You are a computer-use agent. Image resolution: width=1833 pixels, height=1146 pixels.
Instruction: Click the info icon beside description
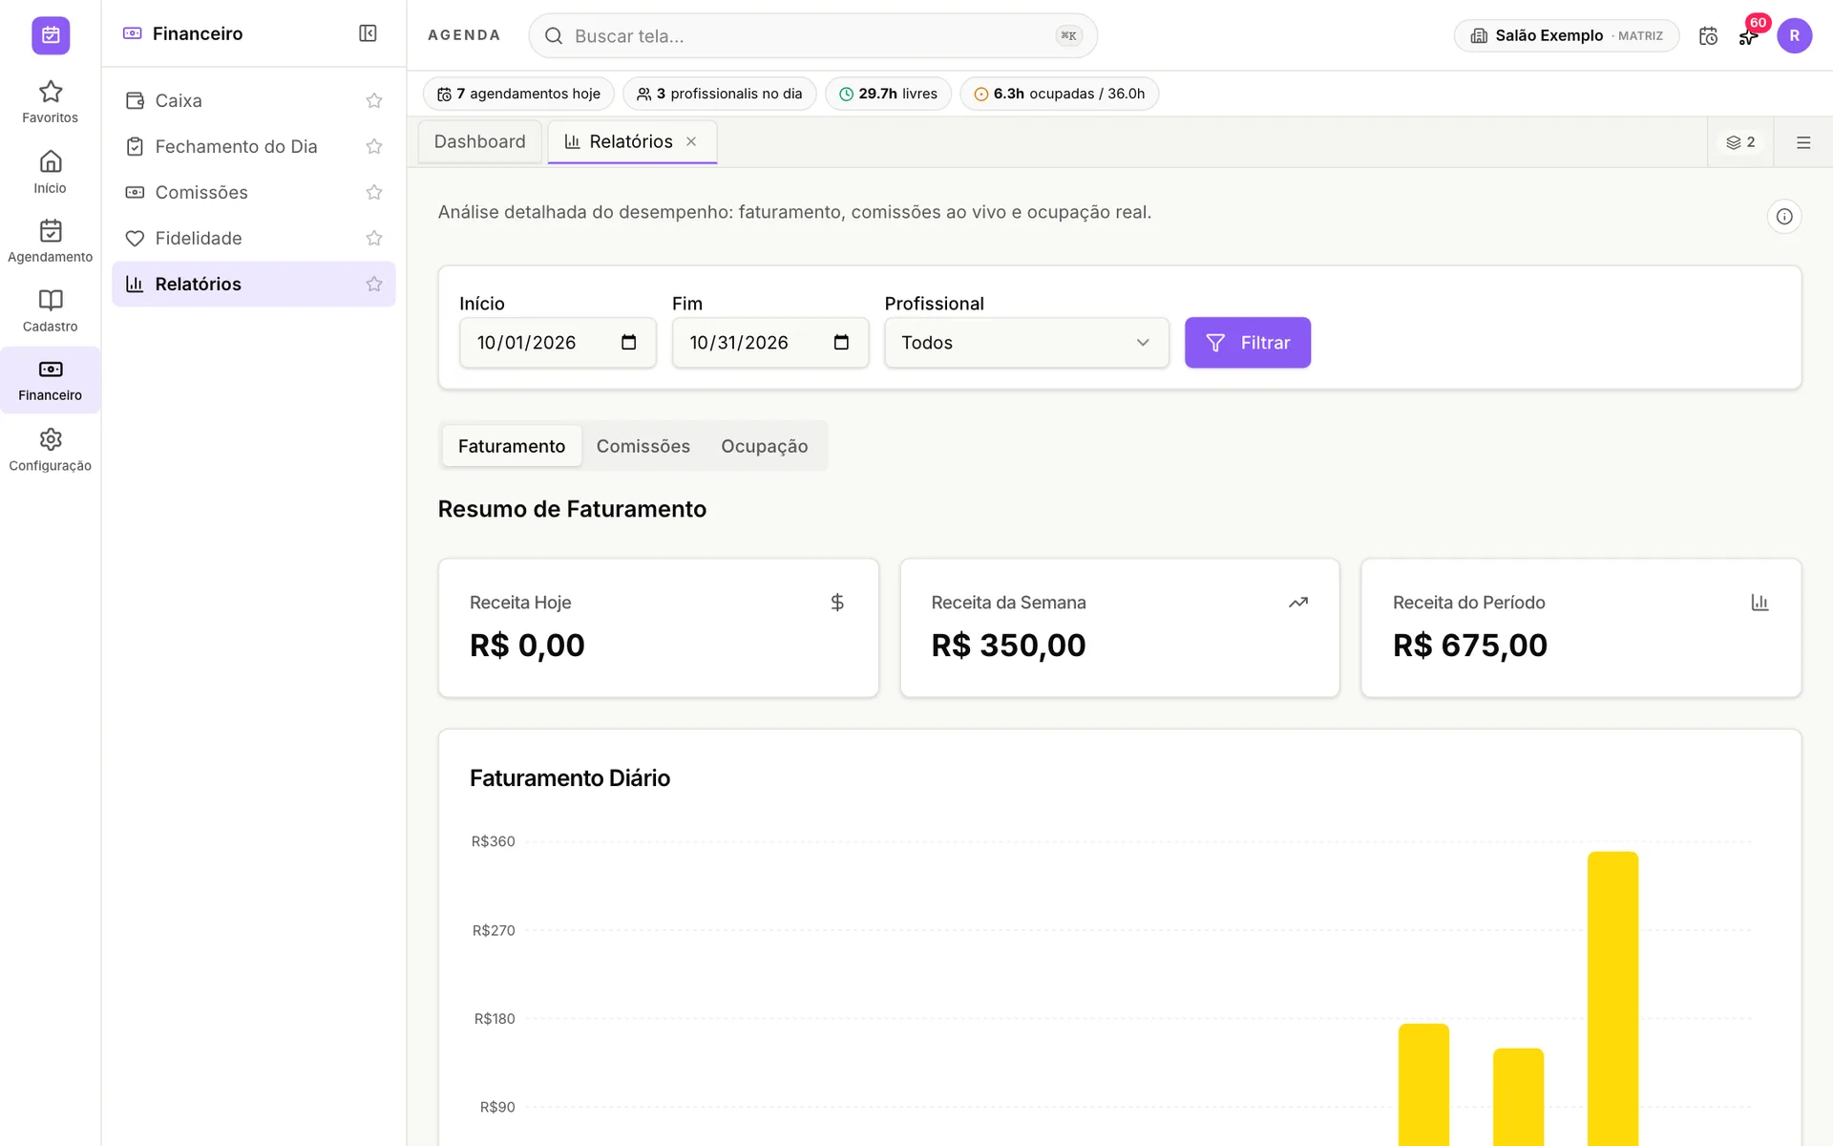tap(1783, 217)
